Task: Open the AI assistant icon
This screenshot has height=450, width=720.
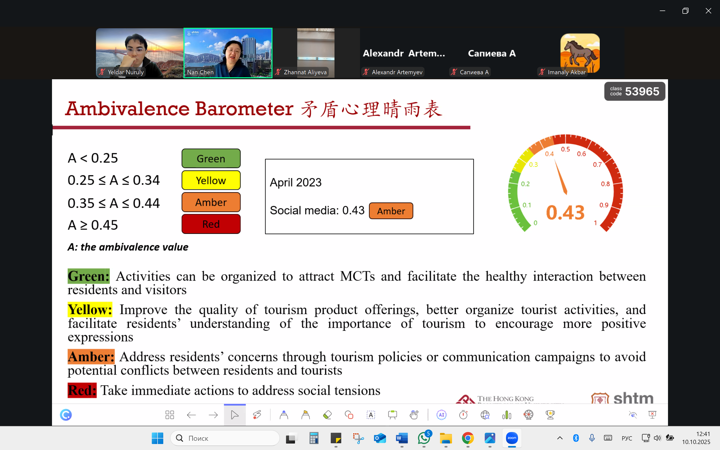Action: point(441,414)
